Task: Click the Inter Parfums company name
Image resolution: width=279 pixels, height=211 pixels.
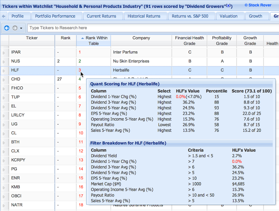Action: point(125,52)
